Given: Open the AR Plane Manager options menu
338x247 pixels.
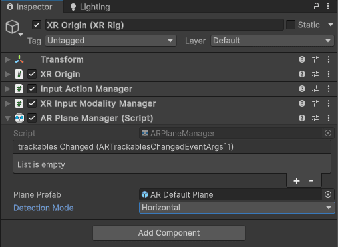Looking at the screenshot, I should coord(329,118).
